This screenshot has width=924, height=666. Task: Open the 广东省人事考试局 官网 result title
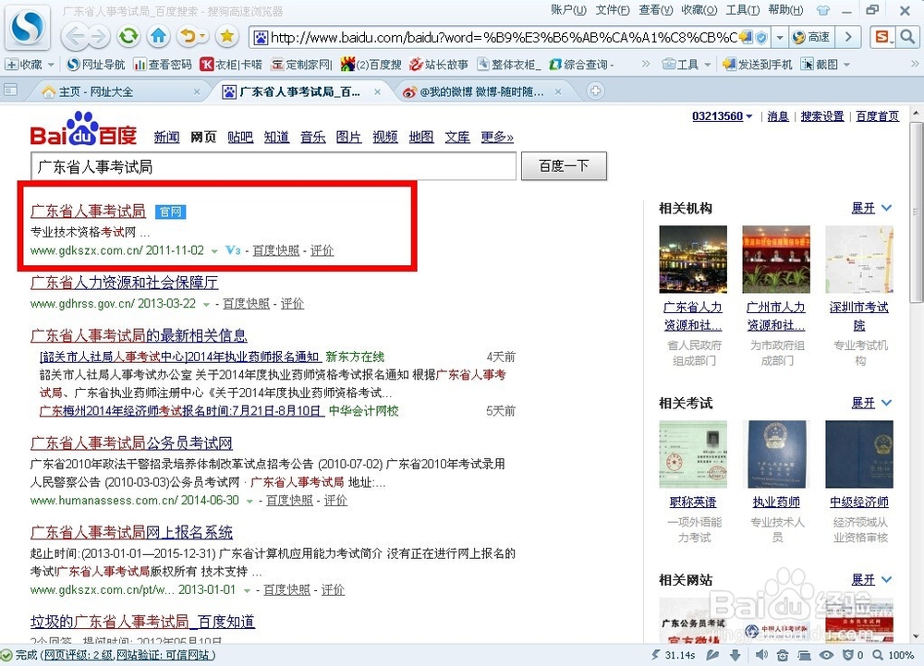(88, 212)
